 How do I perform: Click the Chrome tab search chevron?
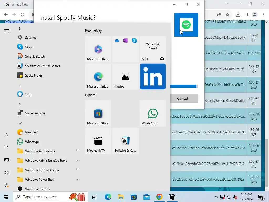click(x=227, y=4)
